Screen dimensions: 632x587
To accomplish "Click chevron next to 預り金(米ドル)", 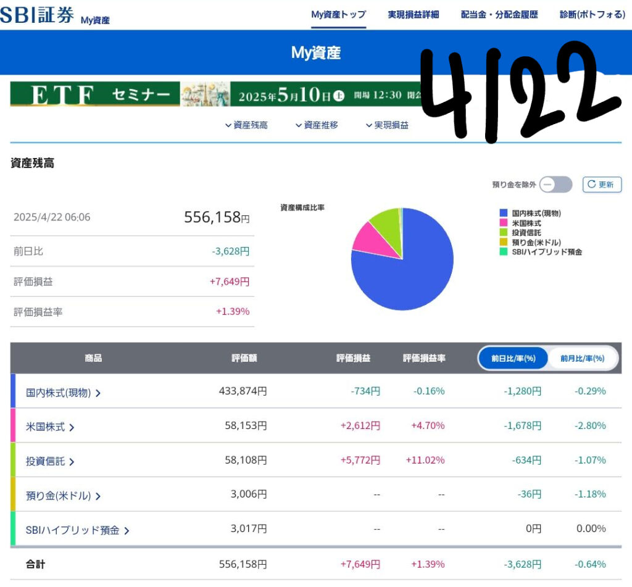I will click(x=98, y=496).
